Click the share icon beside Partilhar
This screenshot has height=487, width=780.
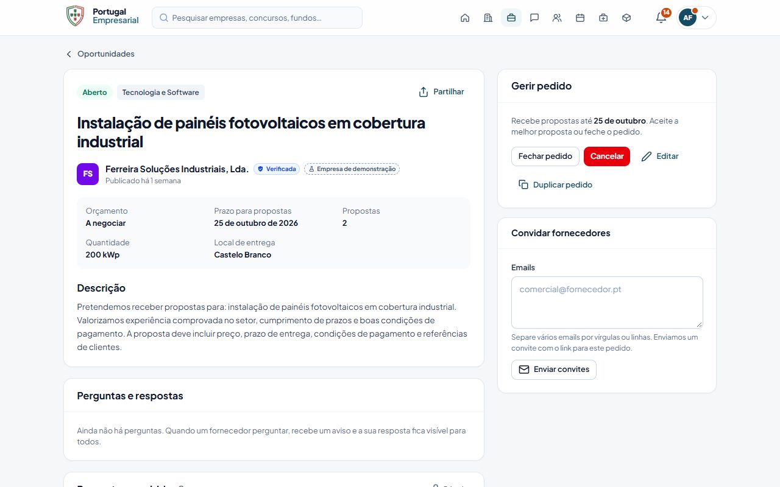pos(424,92)
